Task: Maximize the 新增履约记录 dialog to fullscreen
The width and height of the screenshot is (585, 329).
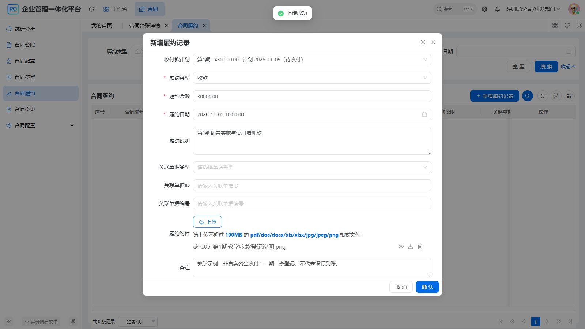Action: coord(423,42)
